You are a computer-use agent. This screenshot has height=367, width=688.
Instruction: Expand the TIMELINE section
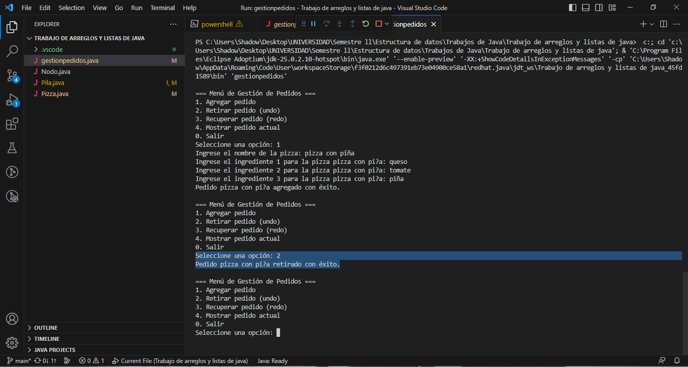point(105,339)
